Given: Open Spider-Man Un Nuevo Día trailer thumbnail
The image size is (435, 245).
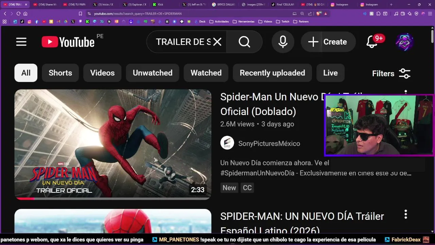Looking at the screenshot, I should click(x=113, y=144).
